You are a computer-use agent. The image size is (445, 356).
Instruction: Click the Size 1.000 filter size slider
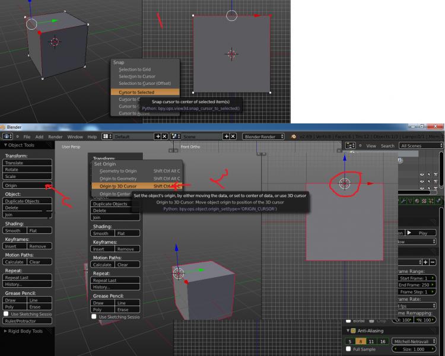point(414,349)
